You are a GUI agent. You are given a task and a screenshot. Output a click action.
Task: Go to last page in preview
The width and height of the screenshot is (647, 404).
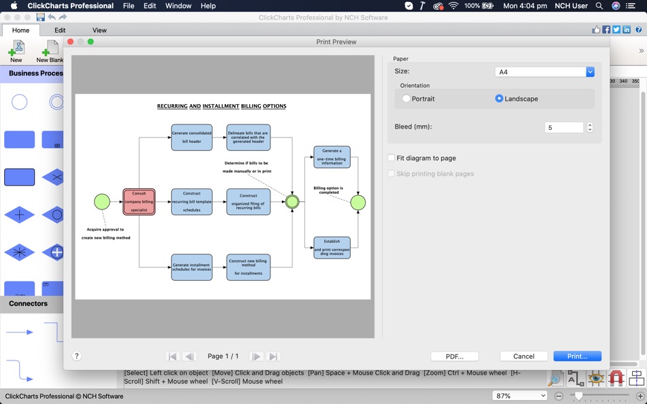click(273, 356)
